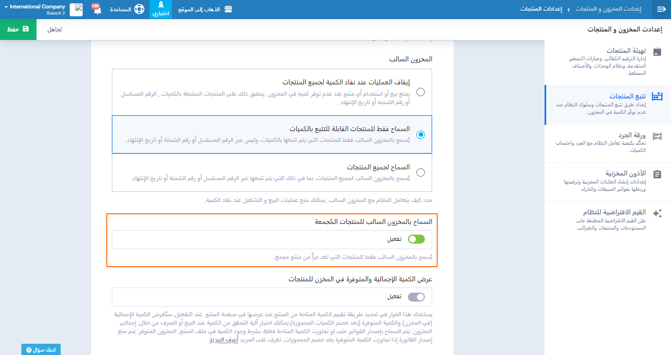Enable total and available quantity display toggle
This screenshot has height=355, width=671.
416,296
